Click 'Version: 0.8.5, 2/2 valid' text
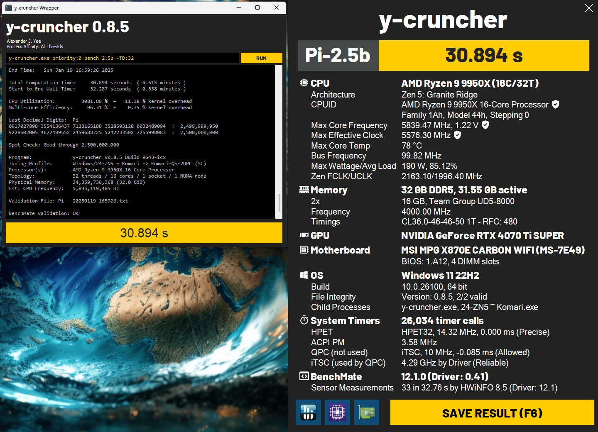The width and height of the screenshot is (598, 432). pyautogui.click(x=444, y=297)
